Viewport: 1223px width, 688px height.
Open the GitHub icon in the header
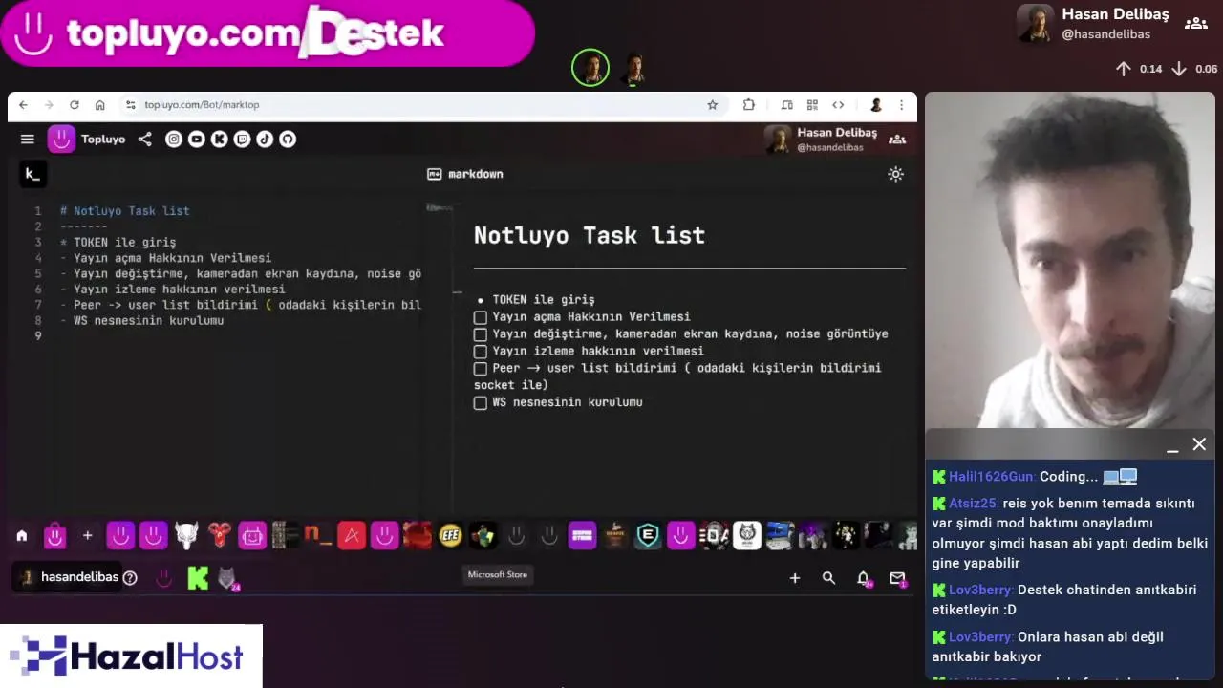288,140
